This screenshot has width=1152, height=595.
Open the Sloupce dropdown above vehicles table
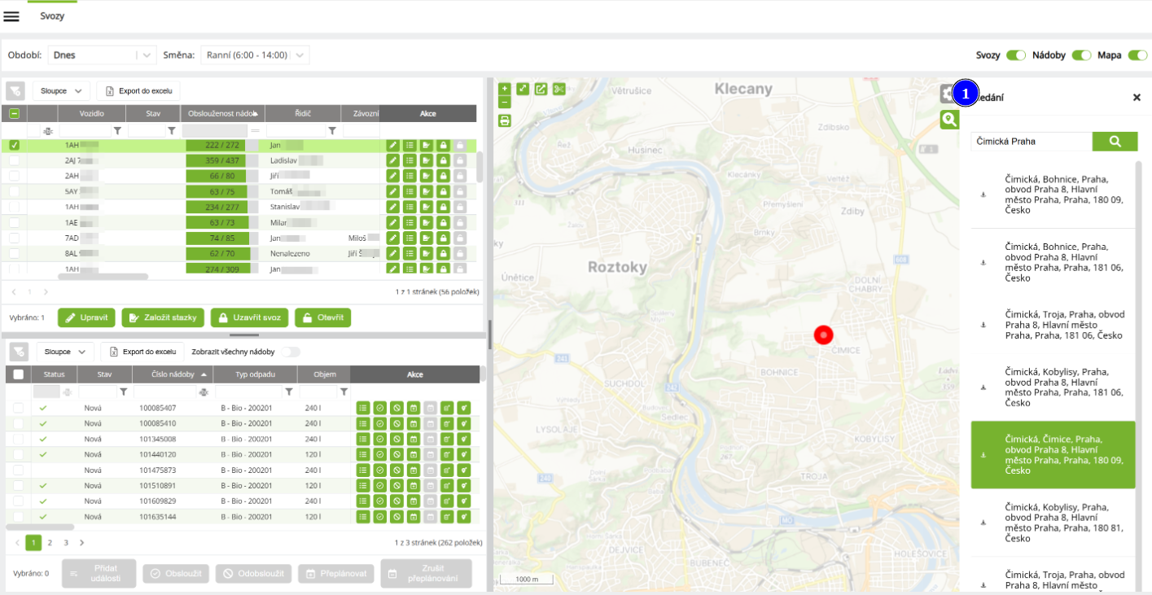point(61,91)
